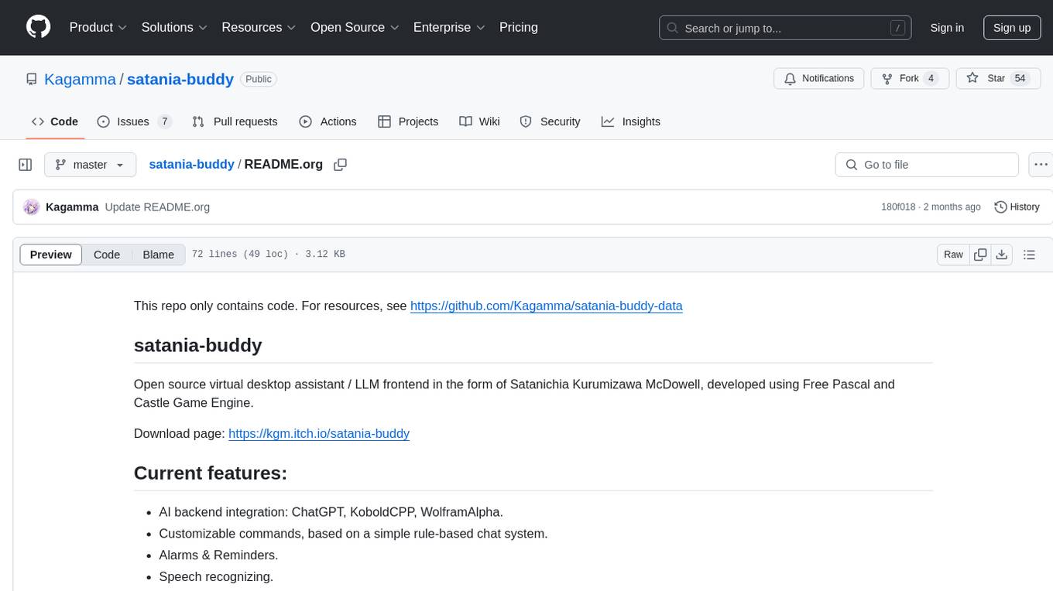Click the satania-buddy README heading

point(198,345)
